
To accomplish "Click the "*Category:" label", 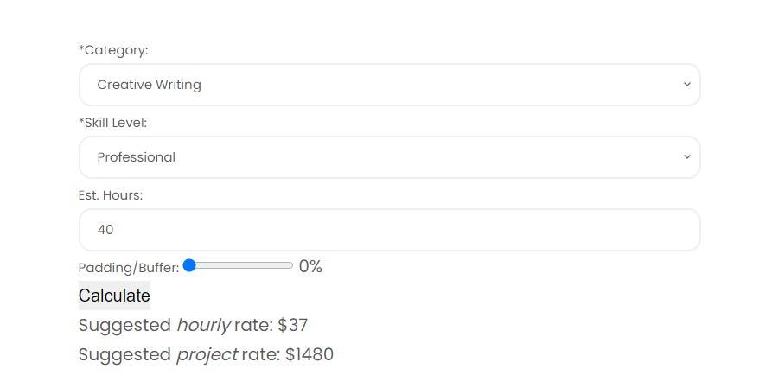I will pos(113,50).
